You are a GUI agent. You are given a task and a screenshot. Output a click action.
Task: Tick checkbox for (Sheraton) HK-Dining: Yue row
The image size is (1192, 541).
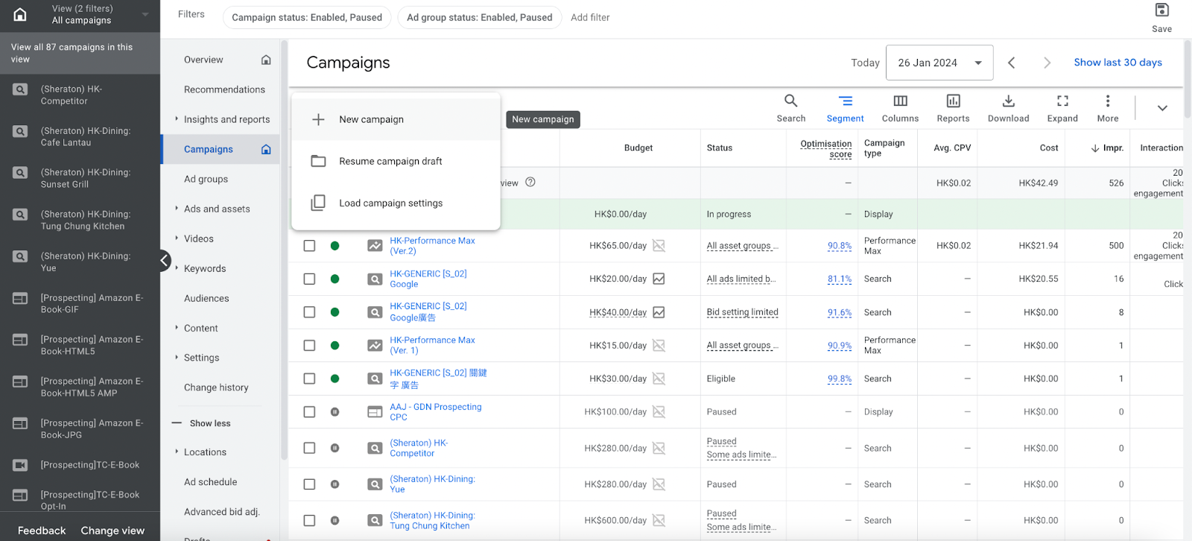click(x=309, y=484)
